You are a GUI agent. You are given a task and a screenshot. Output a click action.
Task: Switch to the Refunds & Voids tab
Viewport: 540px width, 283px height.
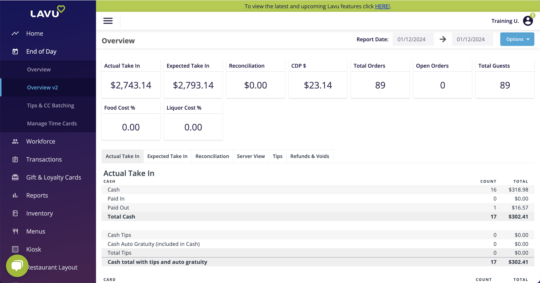pyautogui.click(x=309, y=156)
